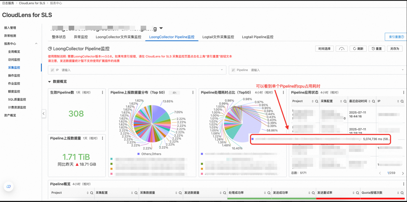Open the Pipeline上报数据量 card three-dot menu
Screen dimensions: 407x202
[x=102, y=138]
